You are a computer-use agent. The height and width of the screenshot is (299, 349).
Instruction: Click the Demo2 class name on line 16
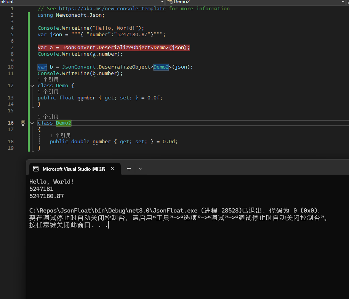63,123
